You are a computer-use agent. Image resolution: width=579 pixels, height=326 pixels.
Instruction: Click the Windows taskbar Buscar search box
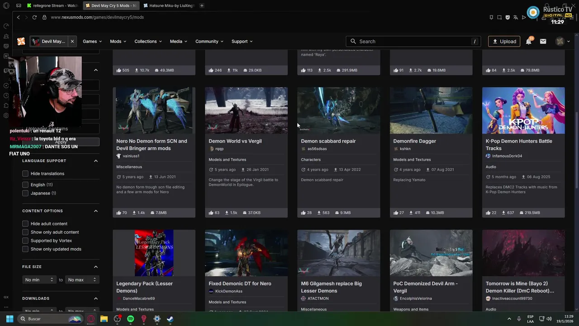51,319
